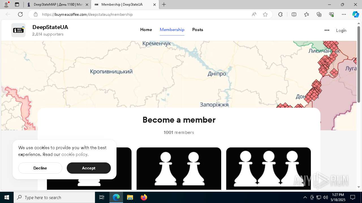Open the Collections icon

[x=319, y=14]
